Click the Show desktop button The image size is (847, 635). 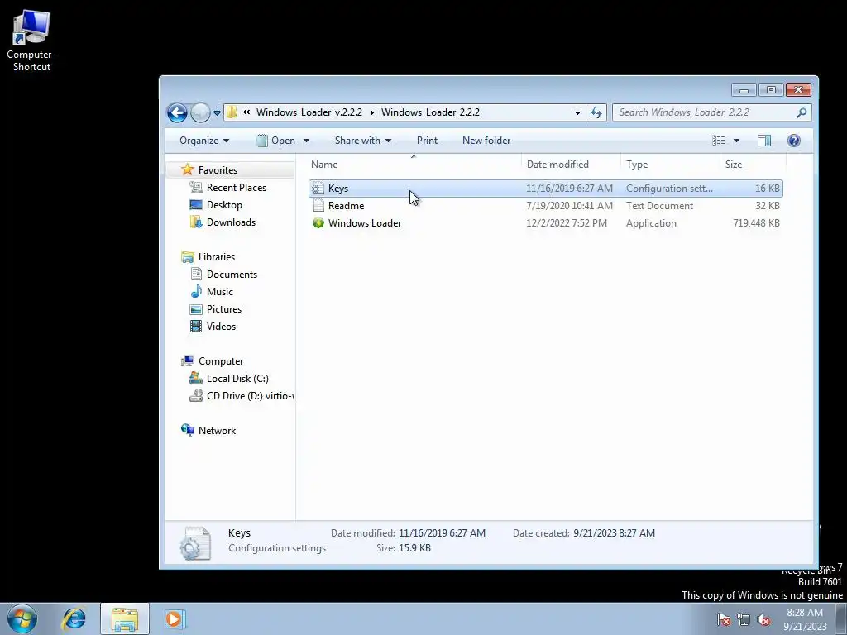(x=841, y=618)
